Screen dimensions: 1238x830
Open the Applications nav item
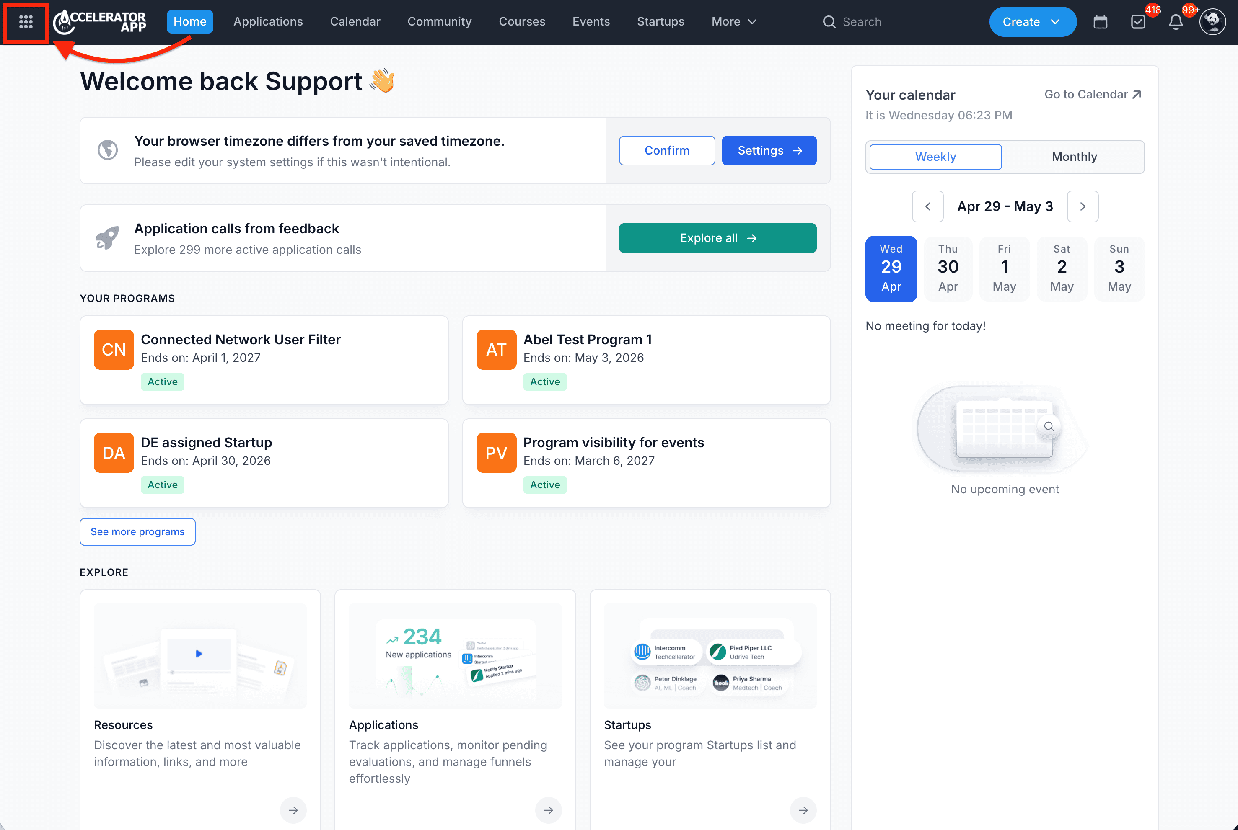tap(268, 22)
